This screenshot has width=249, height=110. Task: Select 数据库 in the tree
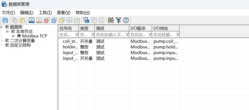click(16, 27)
